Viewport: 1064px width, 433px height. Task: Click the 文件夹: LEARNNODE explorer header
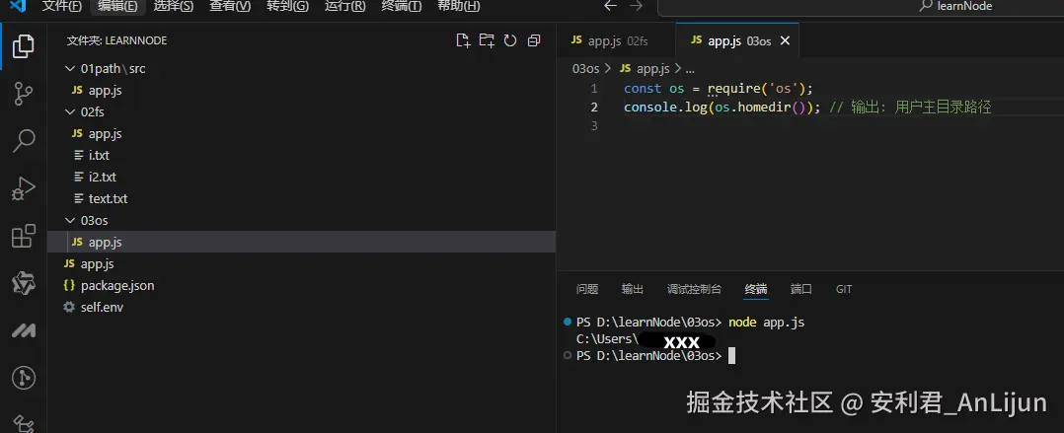pyautogui.click(x=116, y=40)
